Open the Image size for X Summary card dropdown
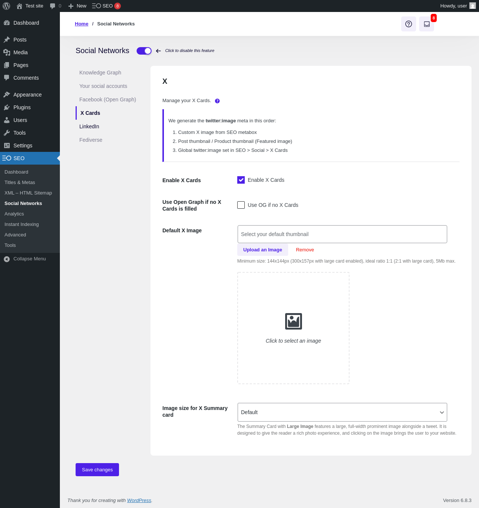The height and width of the screenshot is (508, 479). pyautogui.click(x=342, y=412)
